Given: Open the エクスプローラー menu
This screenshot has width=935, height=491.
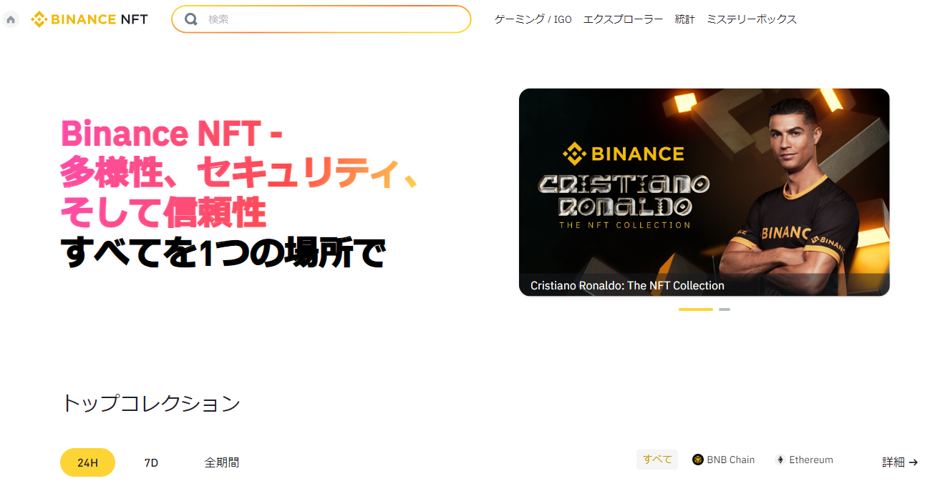Looking at the screenshot, I should pos(623,19).
